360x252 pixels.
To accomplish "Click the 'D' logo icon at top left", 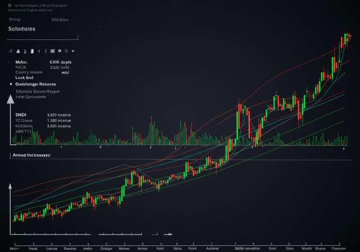I will point(10,4).
